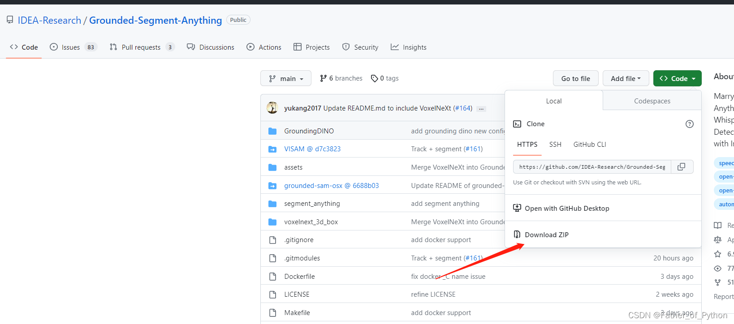Click Open with GitHub Desktop

[x=567, y=208]
